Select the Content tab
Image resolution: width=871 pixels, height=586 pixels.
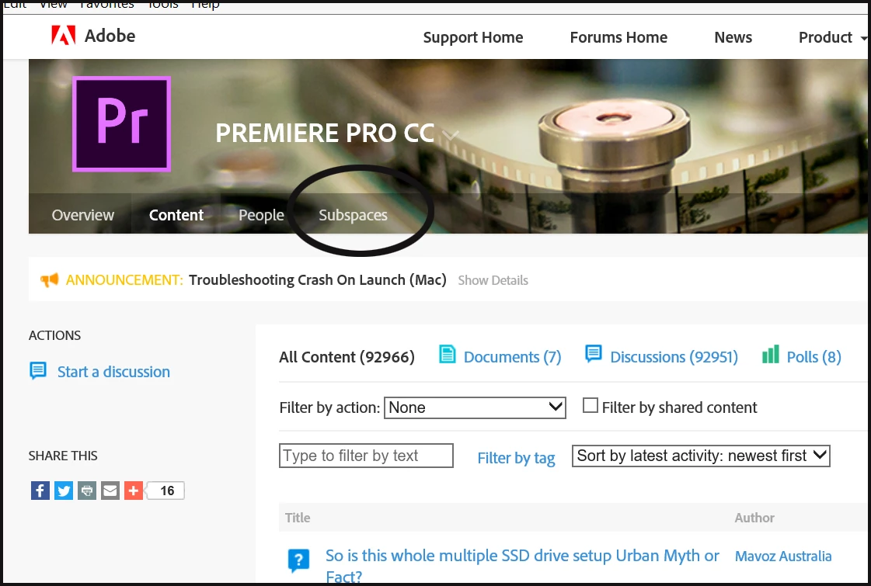pos(176,215)
